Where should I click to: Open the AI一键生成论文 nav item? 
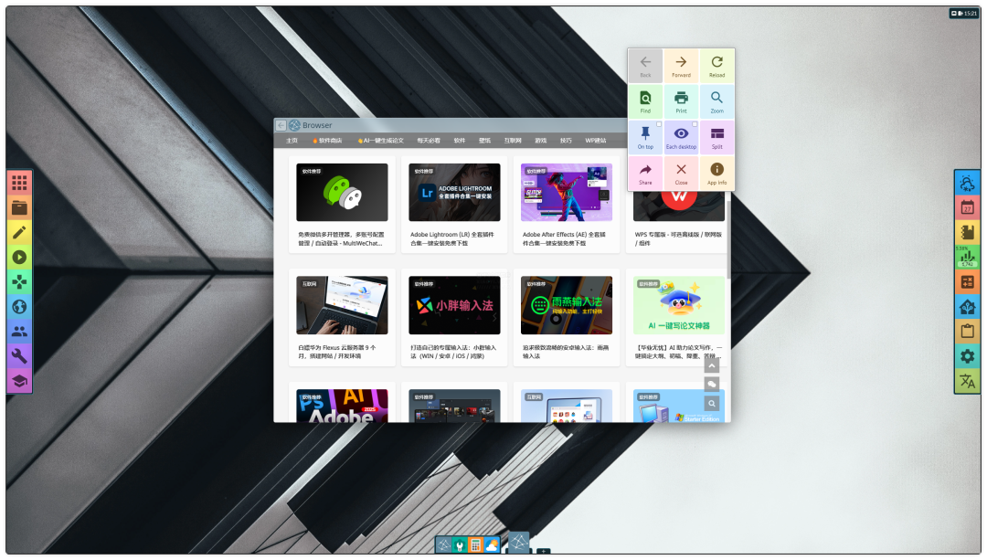point(381,141)
